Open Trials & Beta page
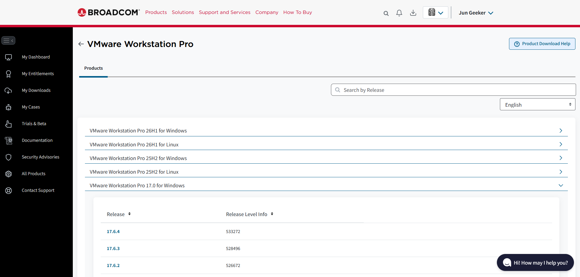Viewport: 580px width, 277px height. tap(34, 124)
